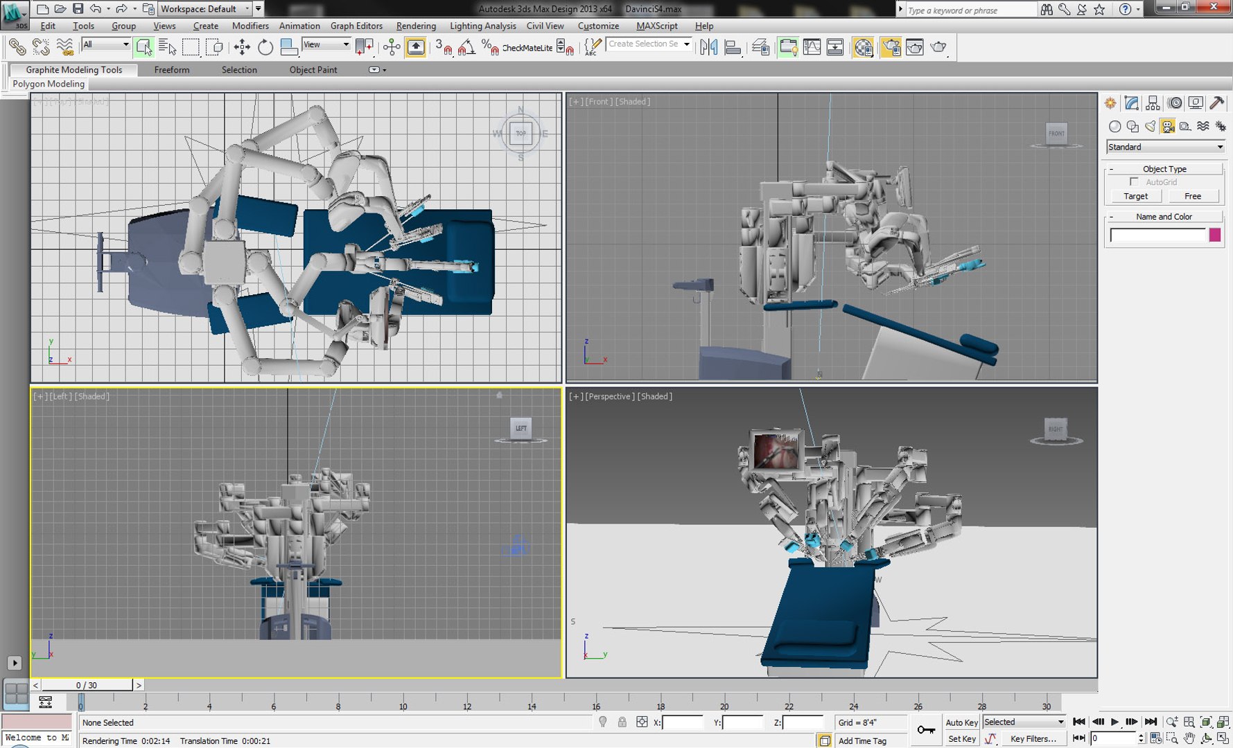
Task: Activate Select and Rotate tool
Action: pyautogui.click(x=265, y=47)
